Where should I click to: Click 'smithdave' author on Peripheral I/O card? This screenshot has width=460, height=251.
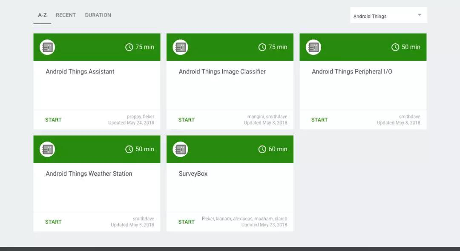point(410,116)
